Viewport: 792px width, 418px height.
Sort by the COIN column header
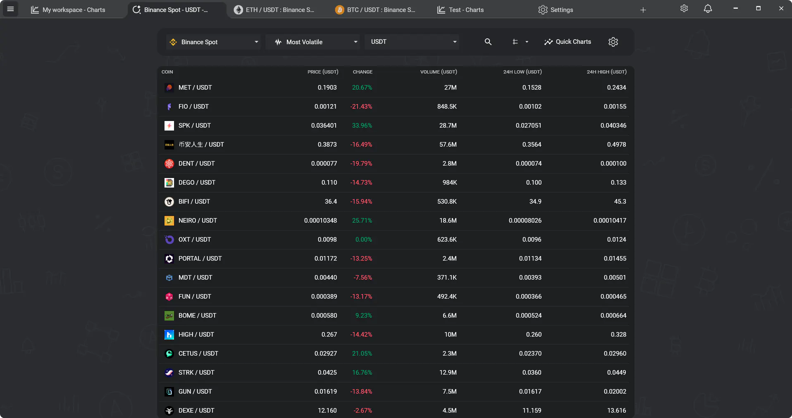[x=167, y=72]
